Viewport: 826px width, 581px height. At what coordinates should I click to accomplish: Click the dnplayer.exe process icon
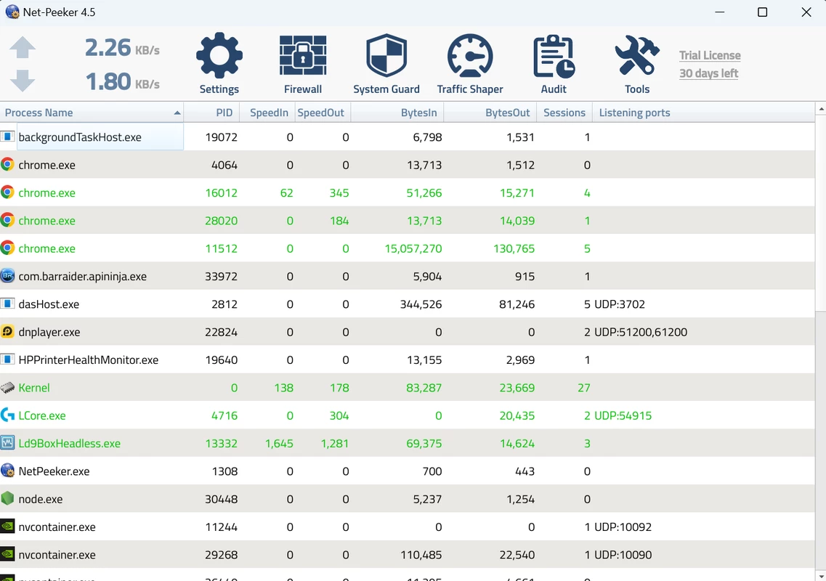pos(7,331)
